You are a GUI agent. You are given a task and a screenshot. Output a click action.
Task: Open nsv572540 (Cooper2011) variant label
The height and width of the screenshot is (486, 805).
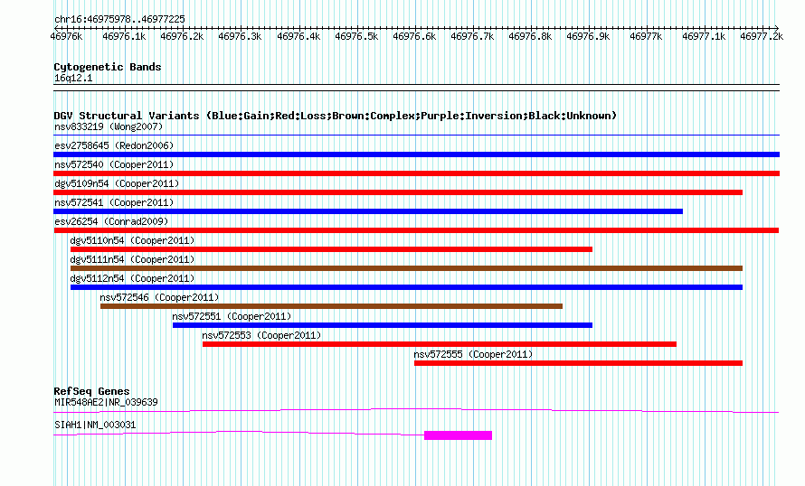(114, 164)
